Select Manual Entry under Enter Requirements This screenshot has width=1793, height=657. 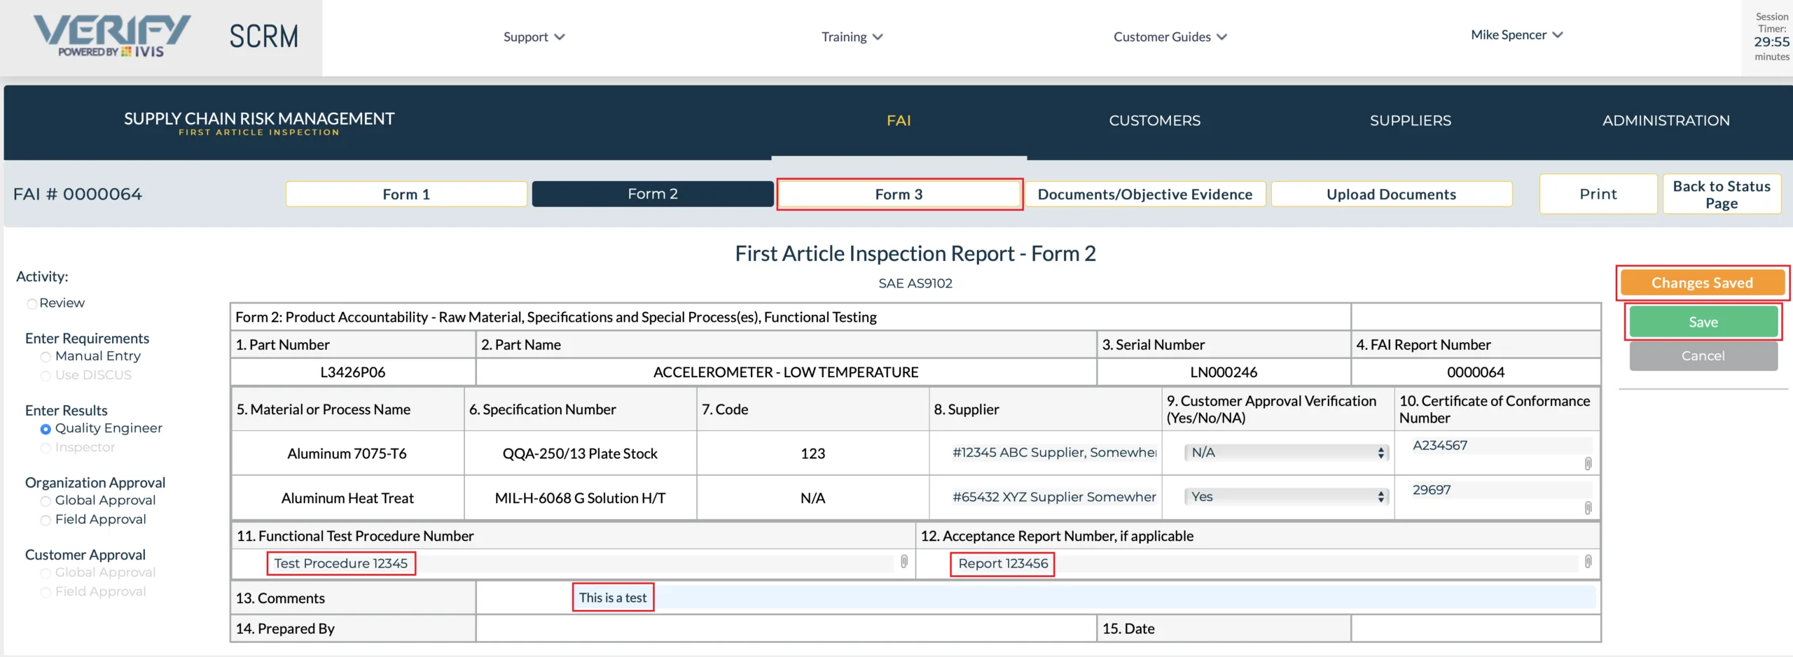click(46, 357)
